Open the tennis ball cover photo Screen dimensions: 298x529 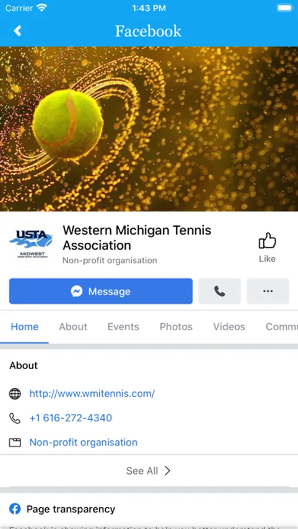[149, 129]
